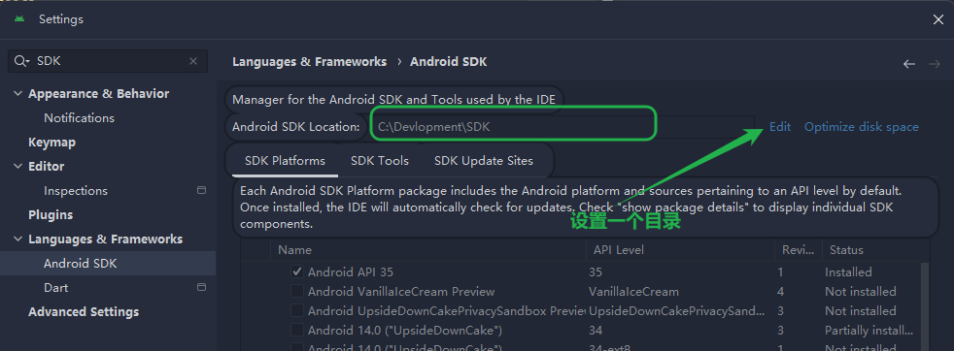Screen dimensions: 954x351
Task: Open Advanced Settings
Action: point(84,312)
